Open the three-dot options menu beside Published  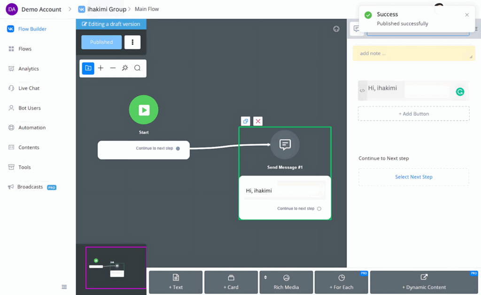tap(132, 42)
